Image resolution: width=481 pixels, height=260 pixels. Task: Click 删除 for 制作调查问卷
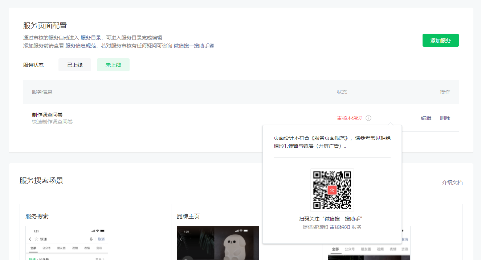coord(445,118)
